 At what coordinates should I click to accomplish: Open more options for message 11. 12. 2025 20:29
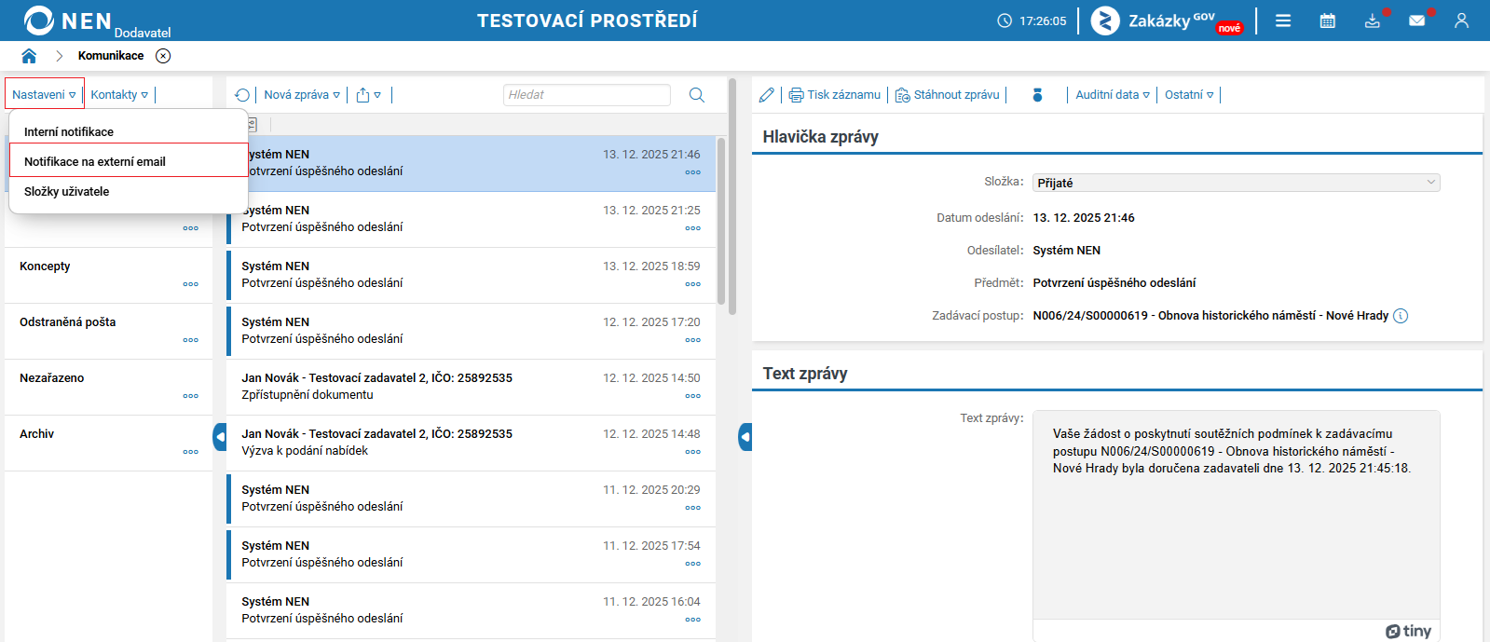pyautogui.click(x=693, y=508)
